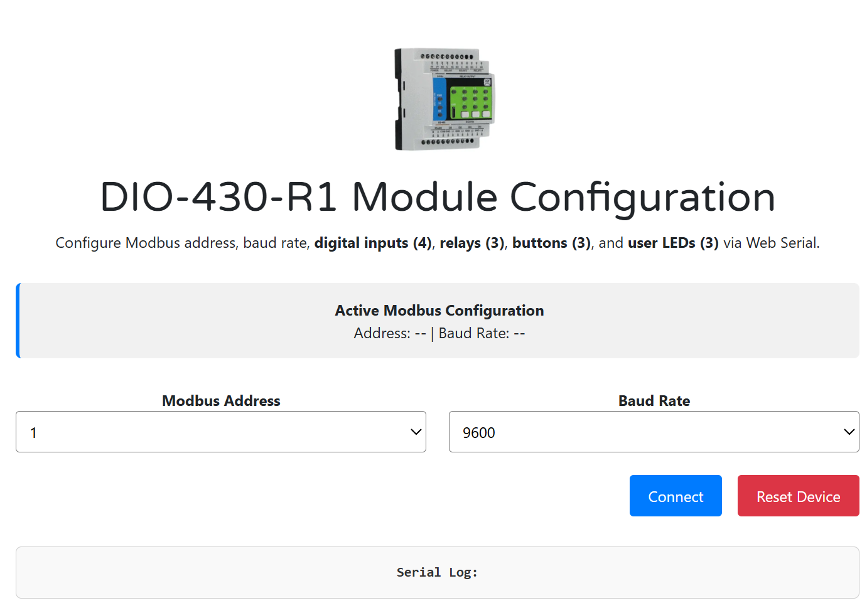Click the "9600" value in Baud Rate field
This screenshot has width=867, height=608.
[478, 432]
